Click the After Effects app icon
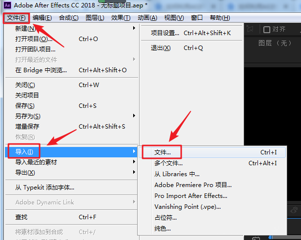 tap(7, 5)
